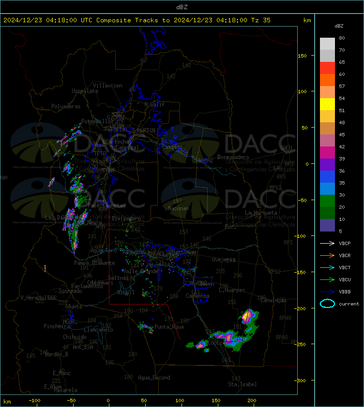The image size is (364, 407).
Task: Click the white VBCP arrow in legend
Action: [327, 244]
